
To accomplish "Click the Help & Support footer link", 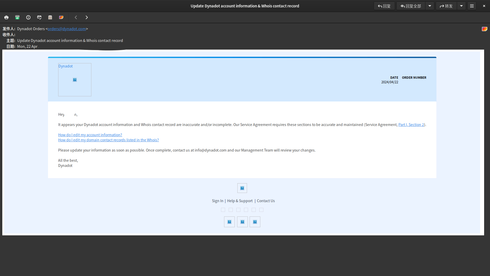I will [x=240, y=201].
